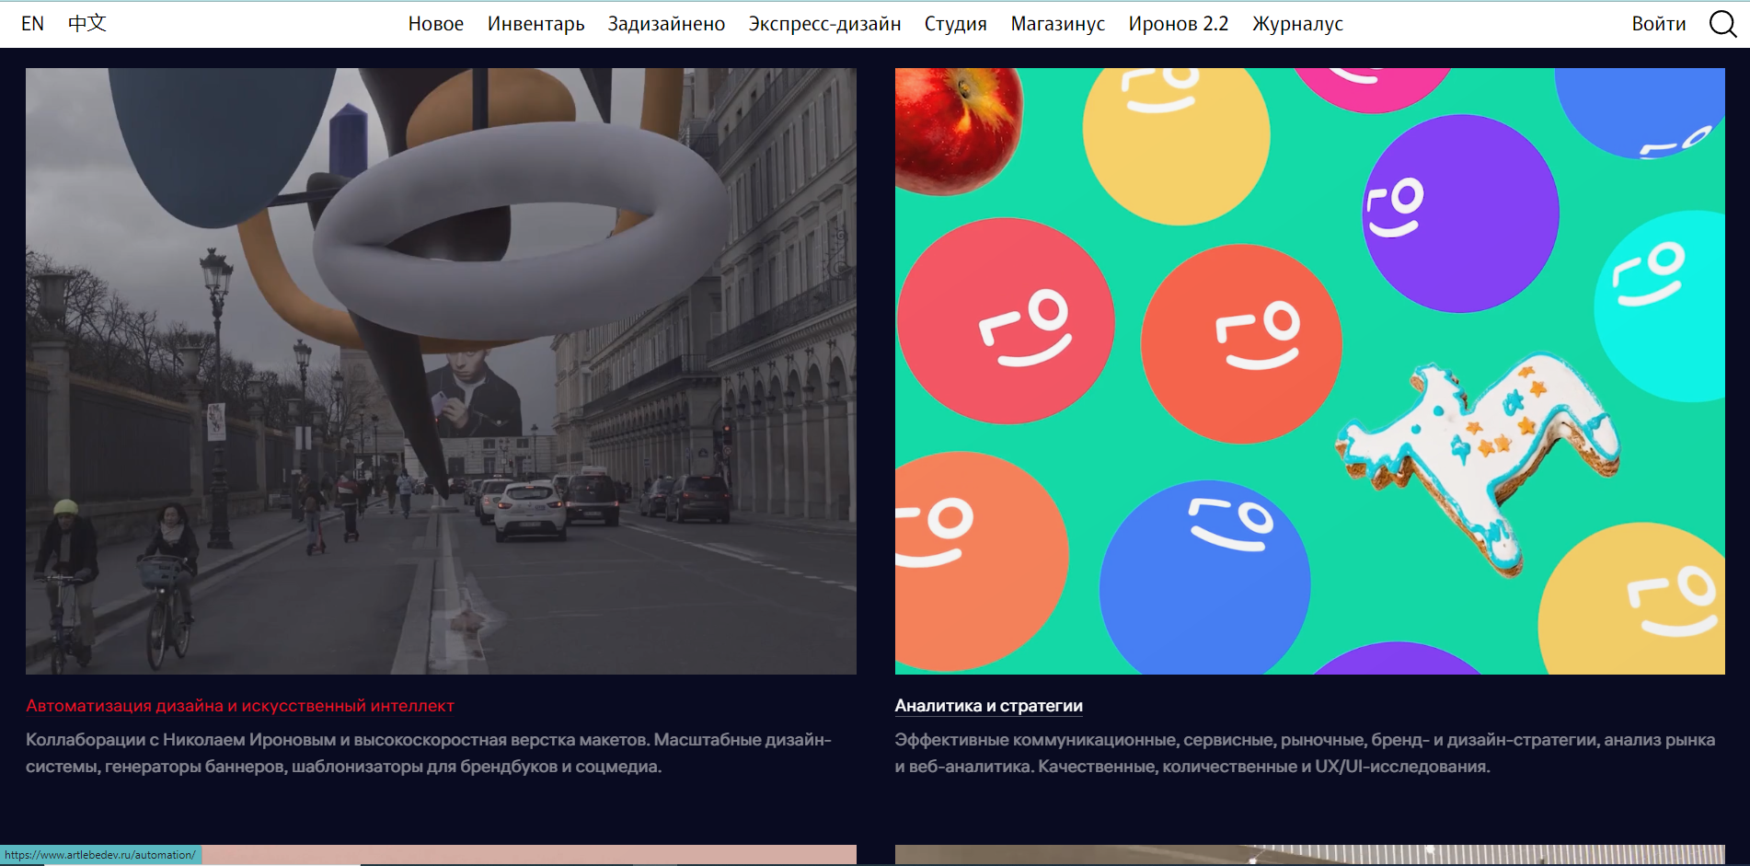
Task: Open the Студия menu item
Action: pyautogui.click(x=955, y=24)
